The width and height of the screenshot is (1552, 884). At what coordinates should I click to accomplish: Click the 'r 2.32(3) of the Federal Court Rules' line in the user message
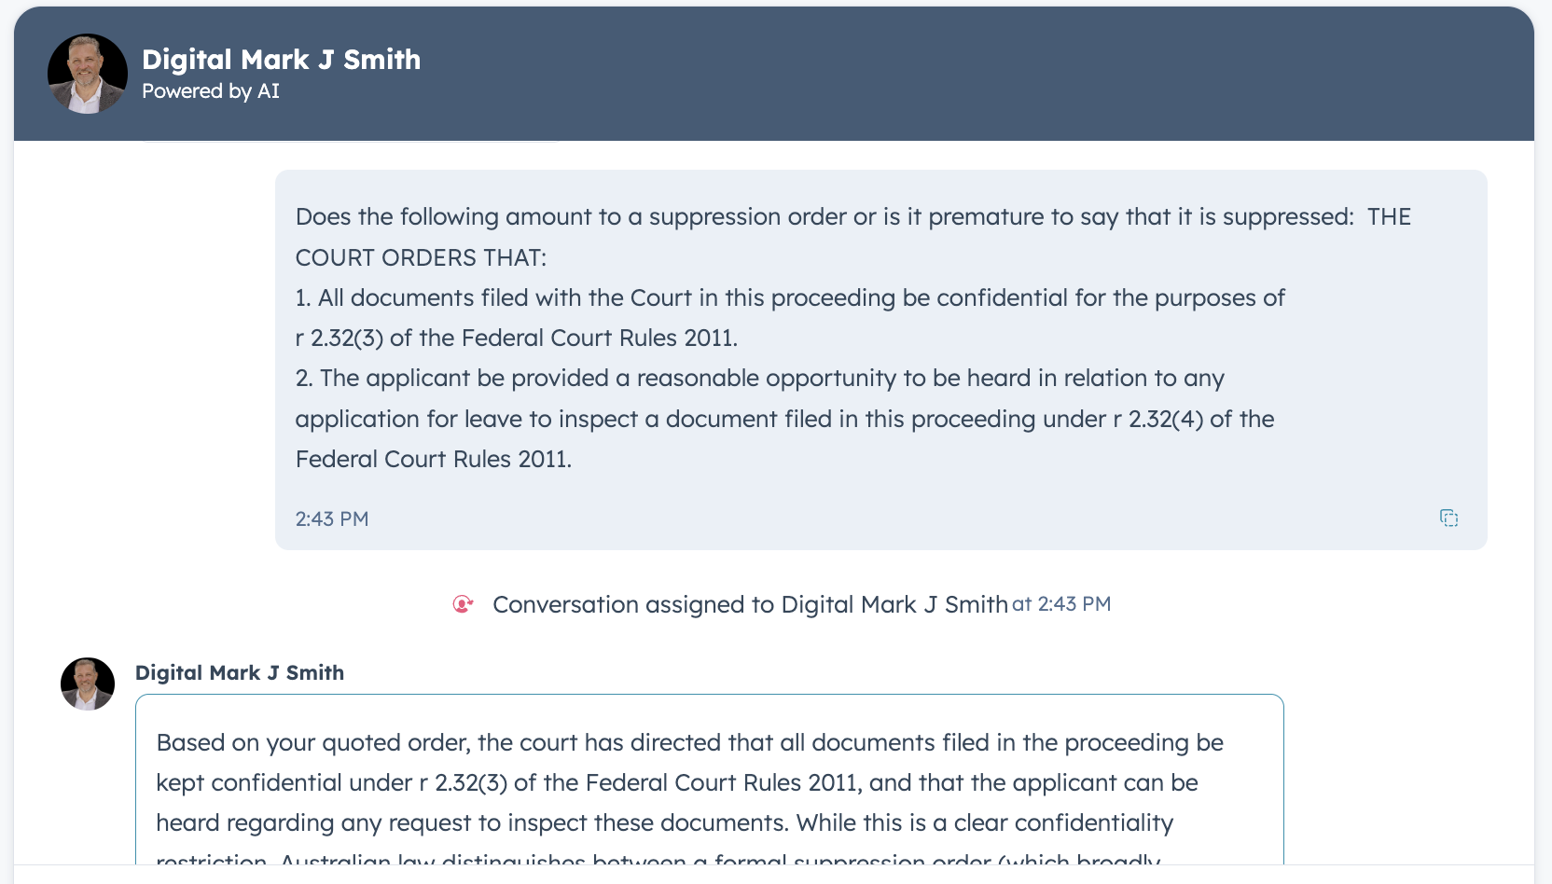click(x=516, y=338)
